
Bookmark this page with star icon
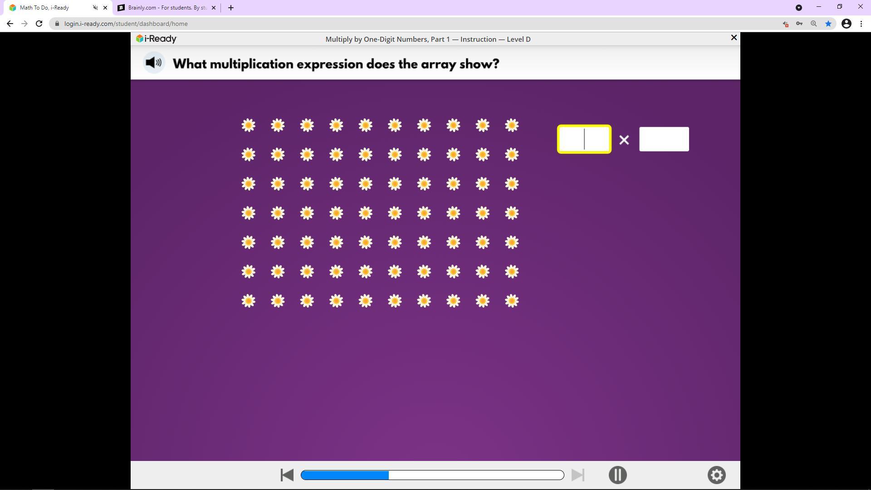(828, 24)
